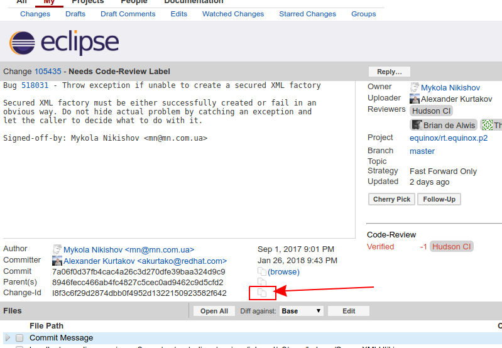502x348 pixels.
Task: Click the Cherry Pick button
Action: [391, 199]
